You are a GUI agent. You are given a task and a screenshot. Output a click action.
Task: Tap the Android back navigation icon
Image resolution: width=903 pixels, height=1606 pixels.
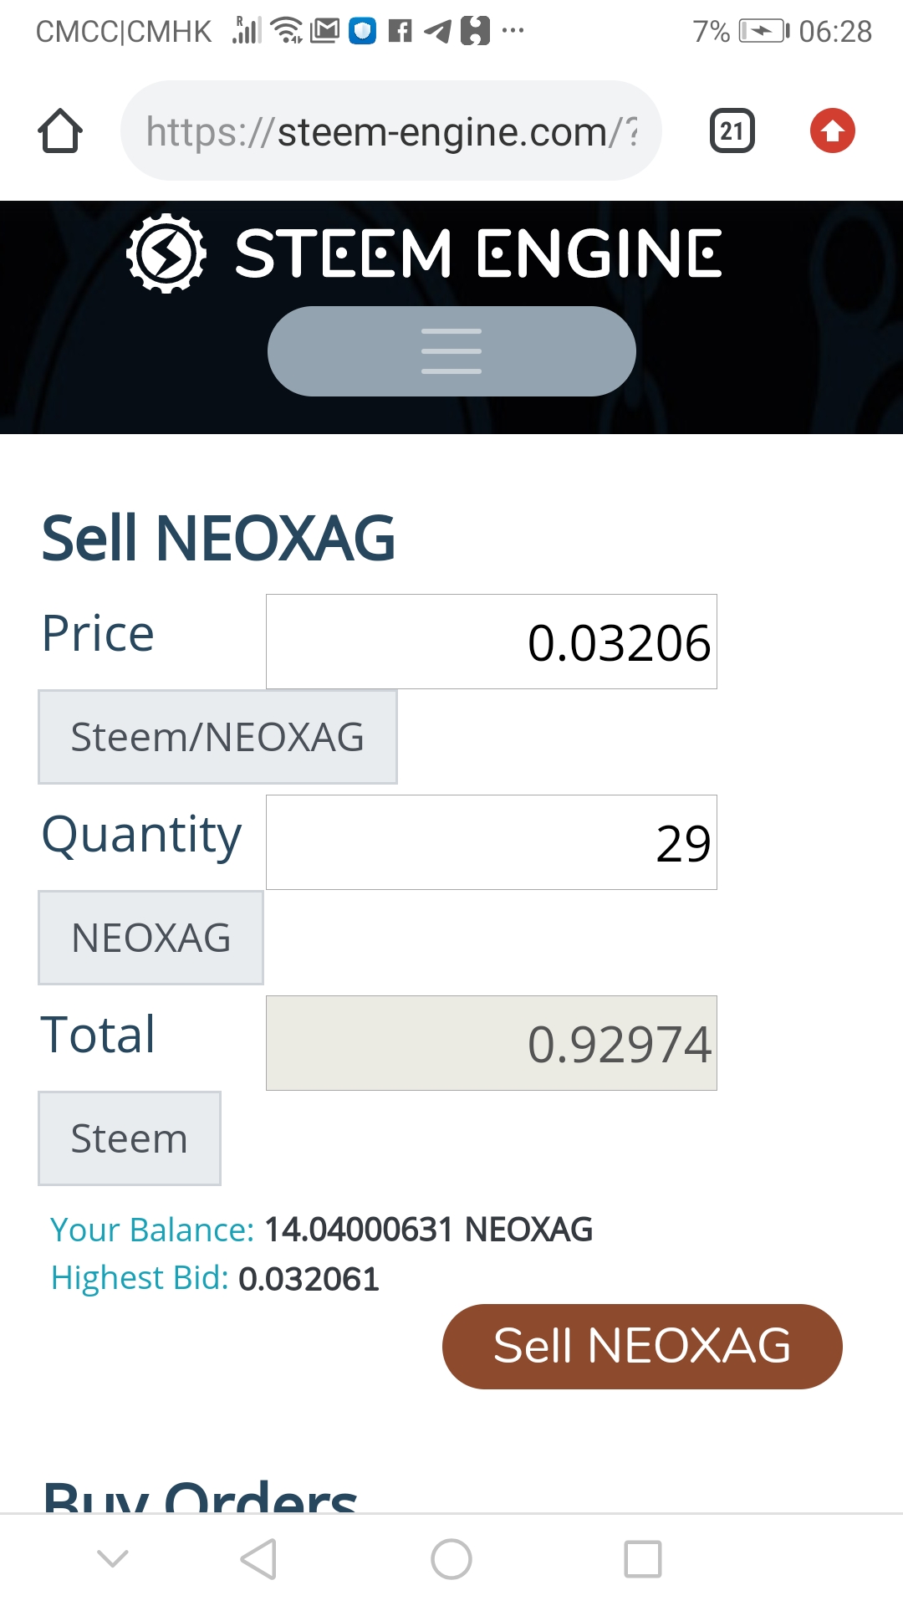258,1559
